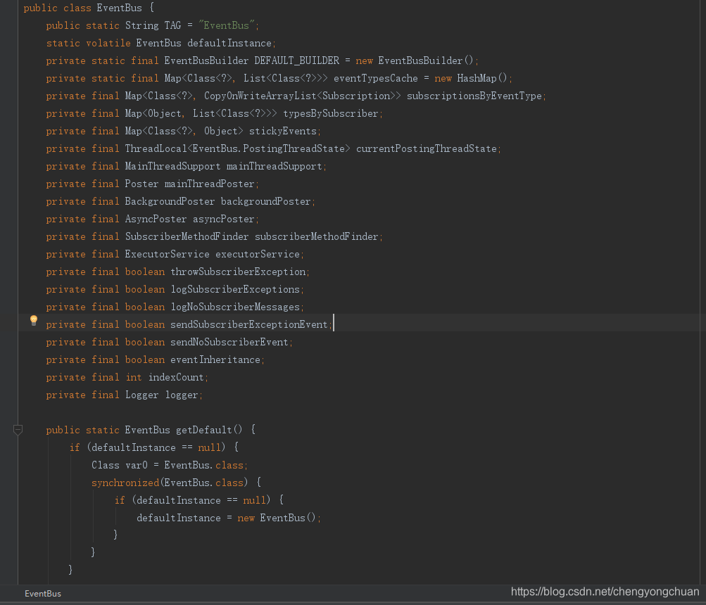This screenshot has height=605, width=706.
Task: Click the logSubscriberExceptions field name
Action: 235,288
